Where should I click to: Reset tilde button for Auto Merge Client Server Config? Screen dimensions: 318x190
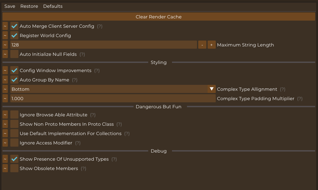pyautogui.click(x=5, y=26)
